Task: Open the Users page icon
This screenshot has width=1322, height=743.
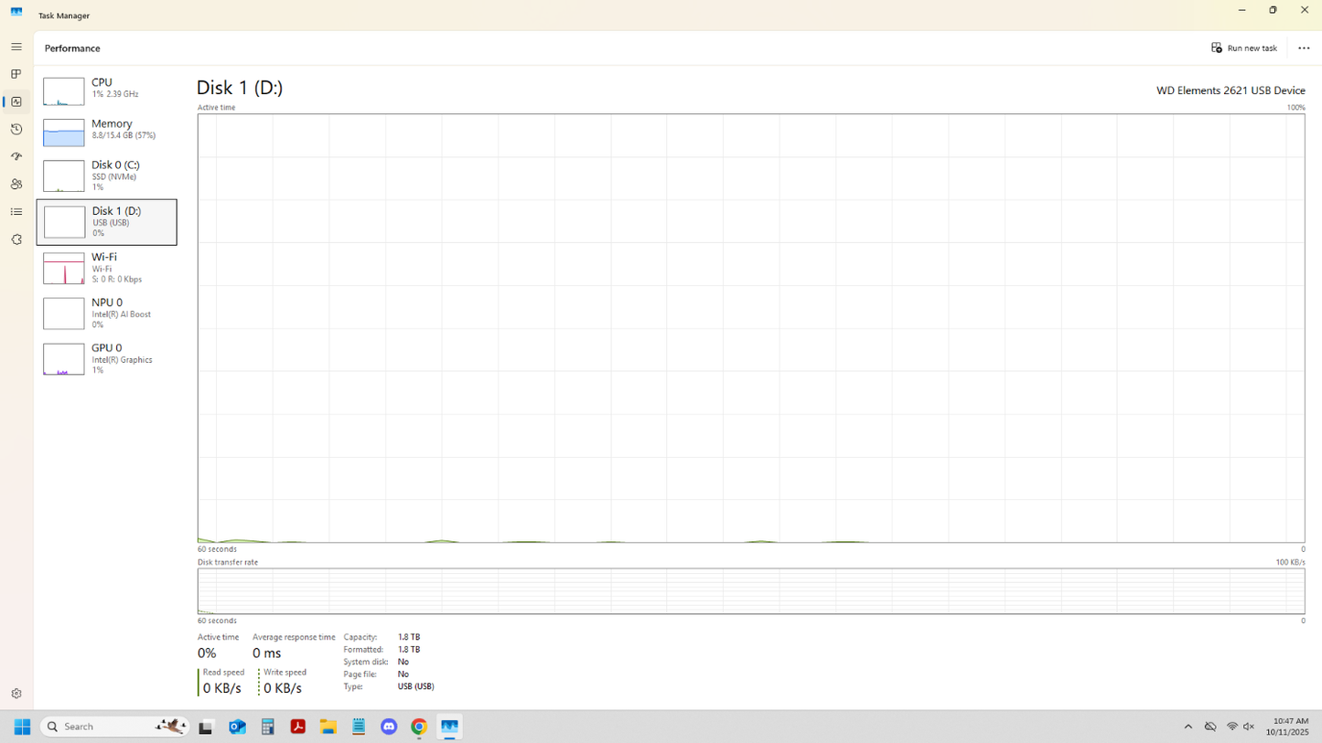Action: (16, 184)
